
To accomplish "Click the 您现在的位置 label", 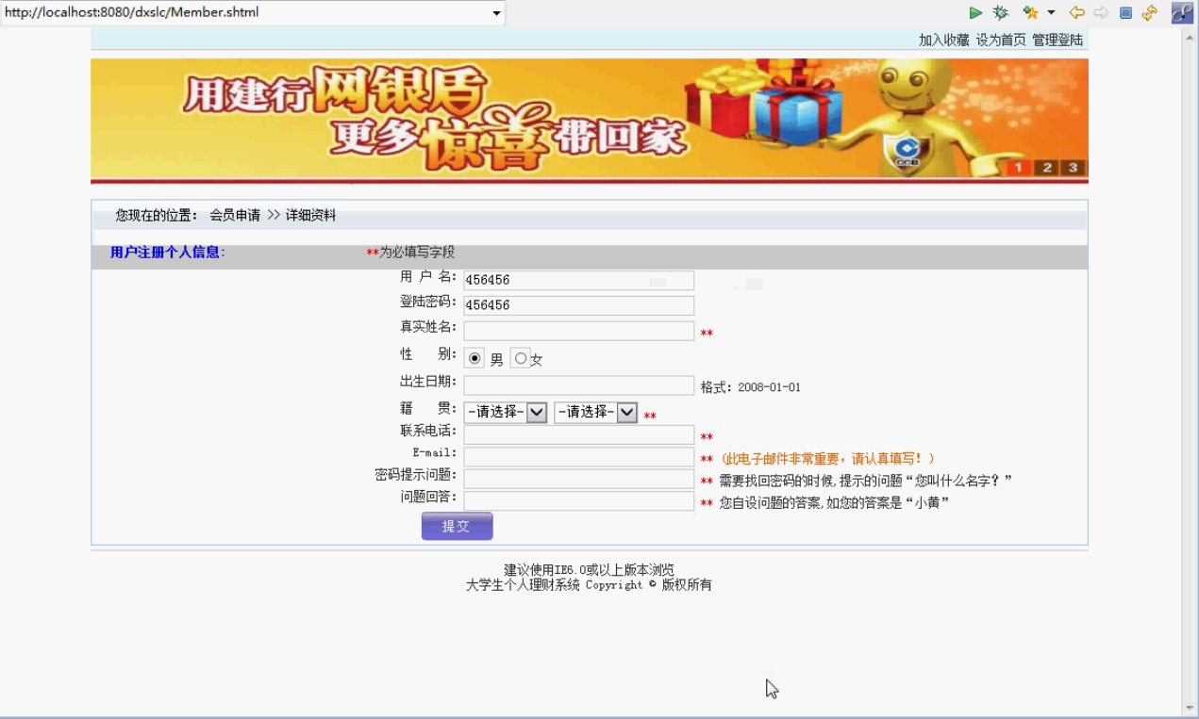I will click(x=158, y=216).
